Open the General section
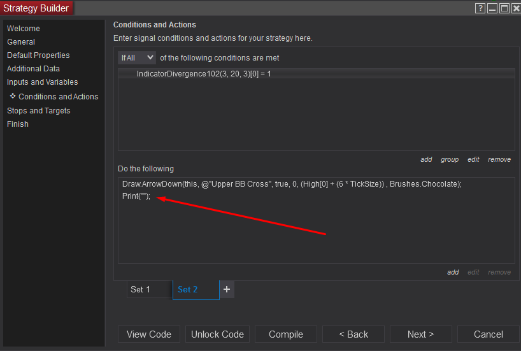521x351 pixels. 21,42
